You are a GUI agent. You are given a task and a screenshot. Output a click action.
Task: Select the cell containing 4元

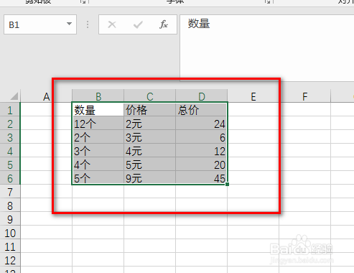click(x=149, y=151)
